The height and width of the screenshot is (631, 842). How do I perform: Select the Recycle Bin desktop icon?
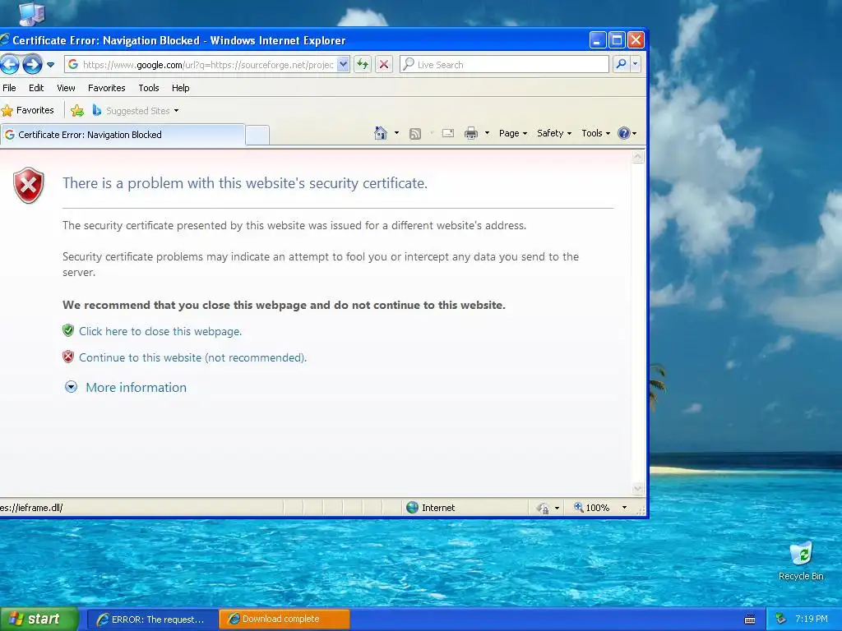(801, 561)
